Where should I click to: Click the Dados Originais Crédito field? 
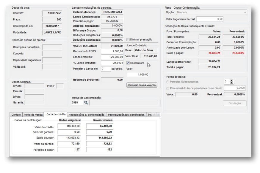[35, 86]
